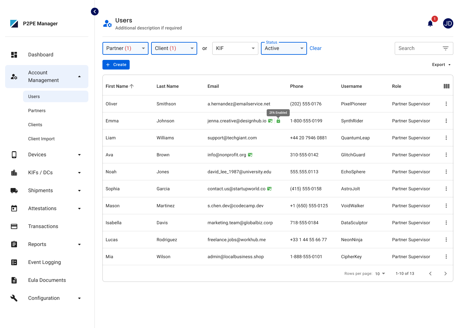This screenshot has height=328, width=461.
Task: Open row actions menu for Oliver Smithson
Action: (446, 104)
